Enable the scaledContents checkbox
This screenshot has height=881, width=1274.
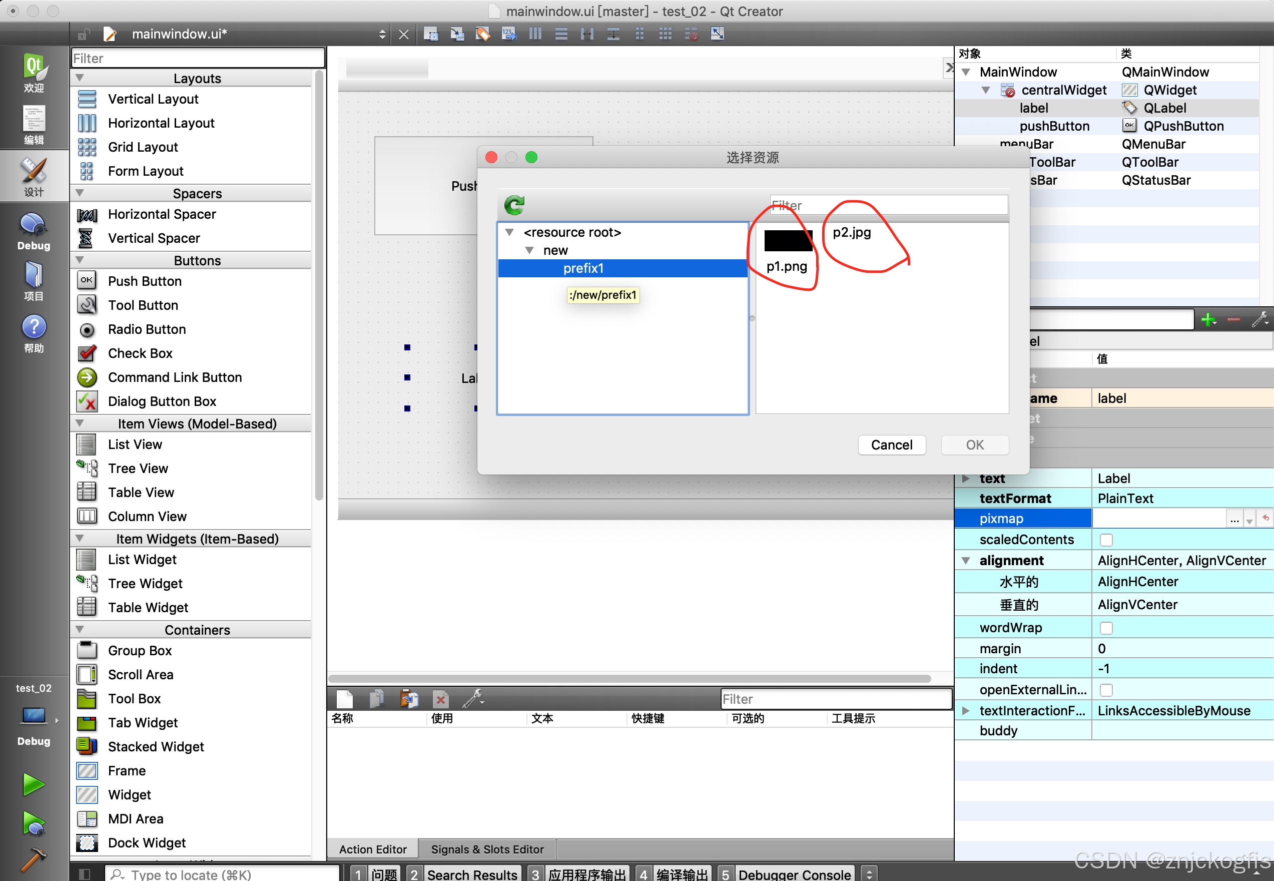click(1106, 540)
